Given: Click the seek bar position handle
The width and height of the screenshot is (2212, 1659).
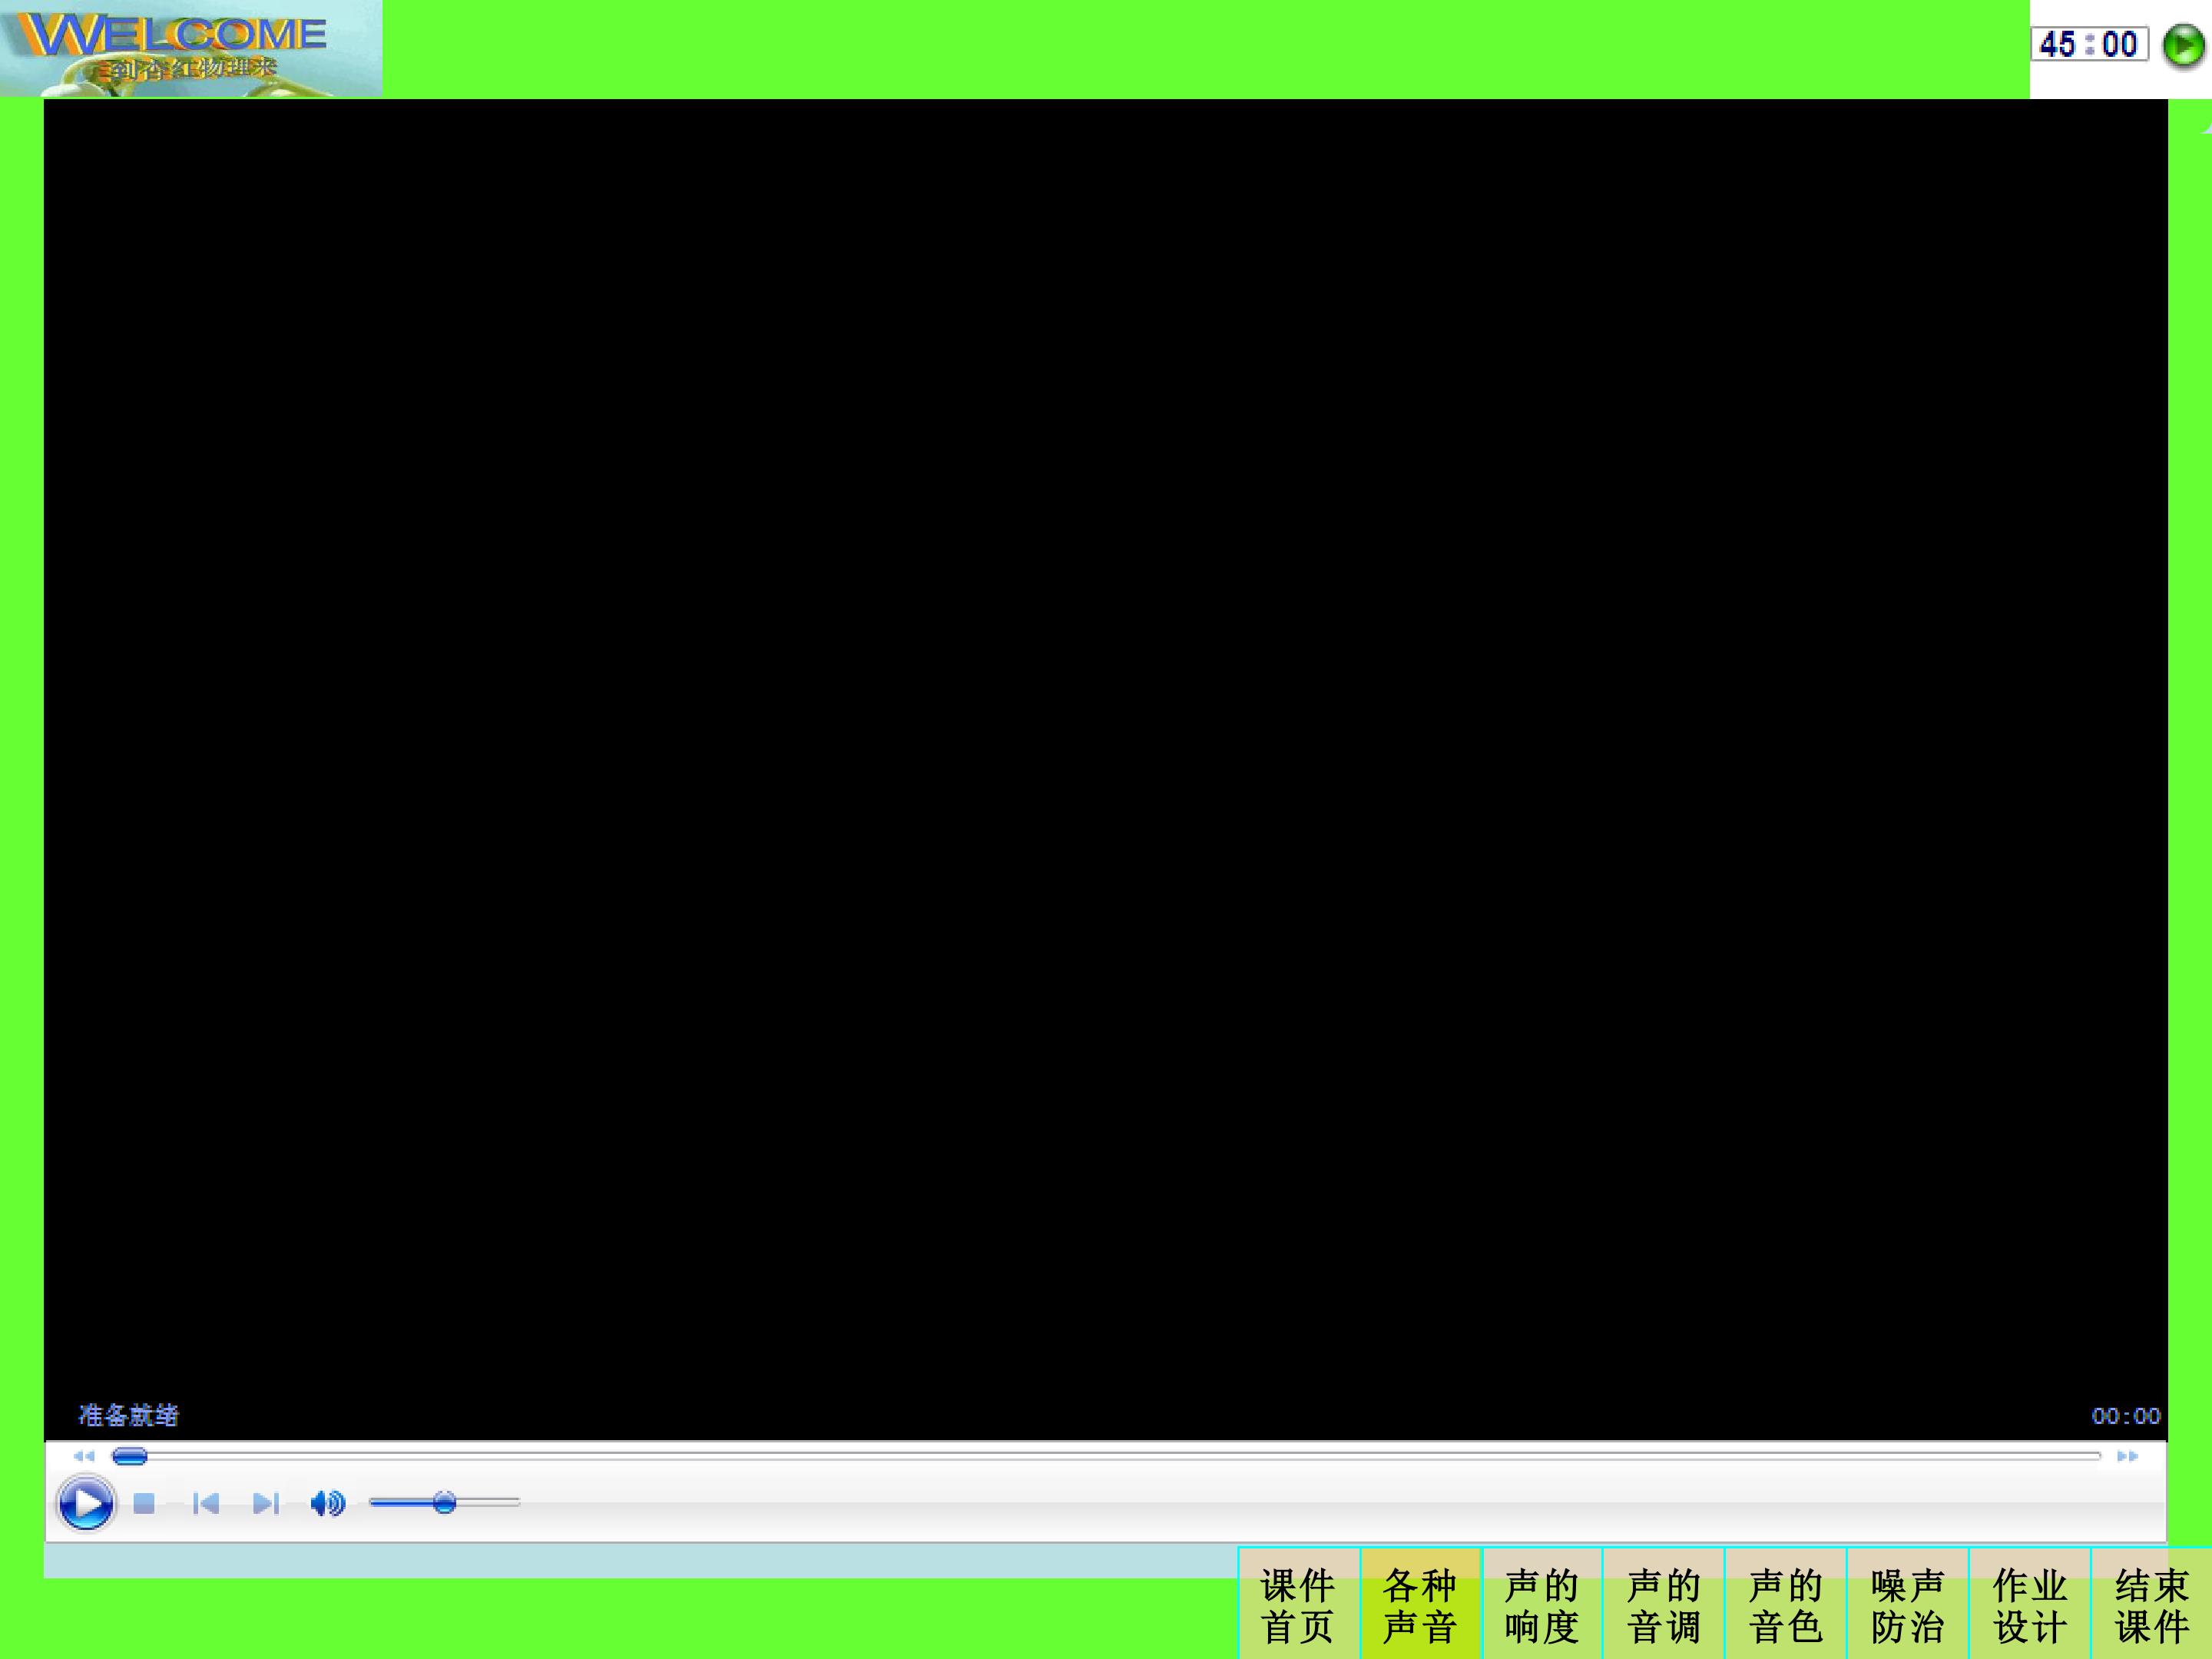Looking at the screenshot, I should 130,1456.
